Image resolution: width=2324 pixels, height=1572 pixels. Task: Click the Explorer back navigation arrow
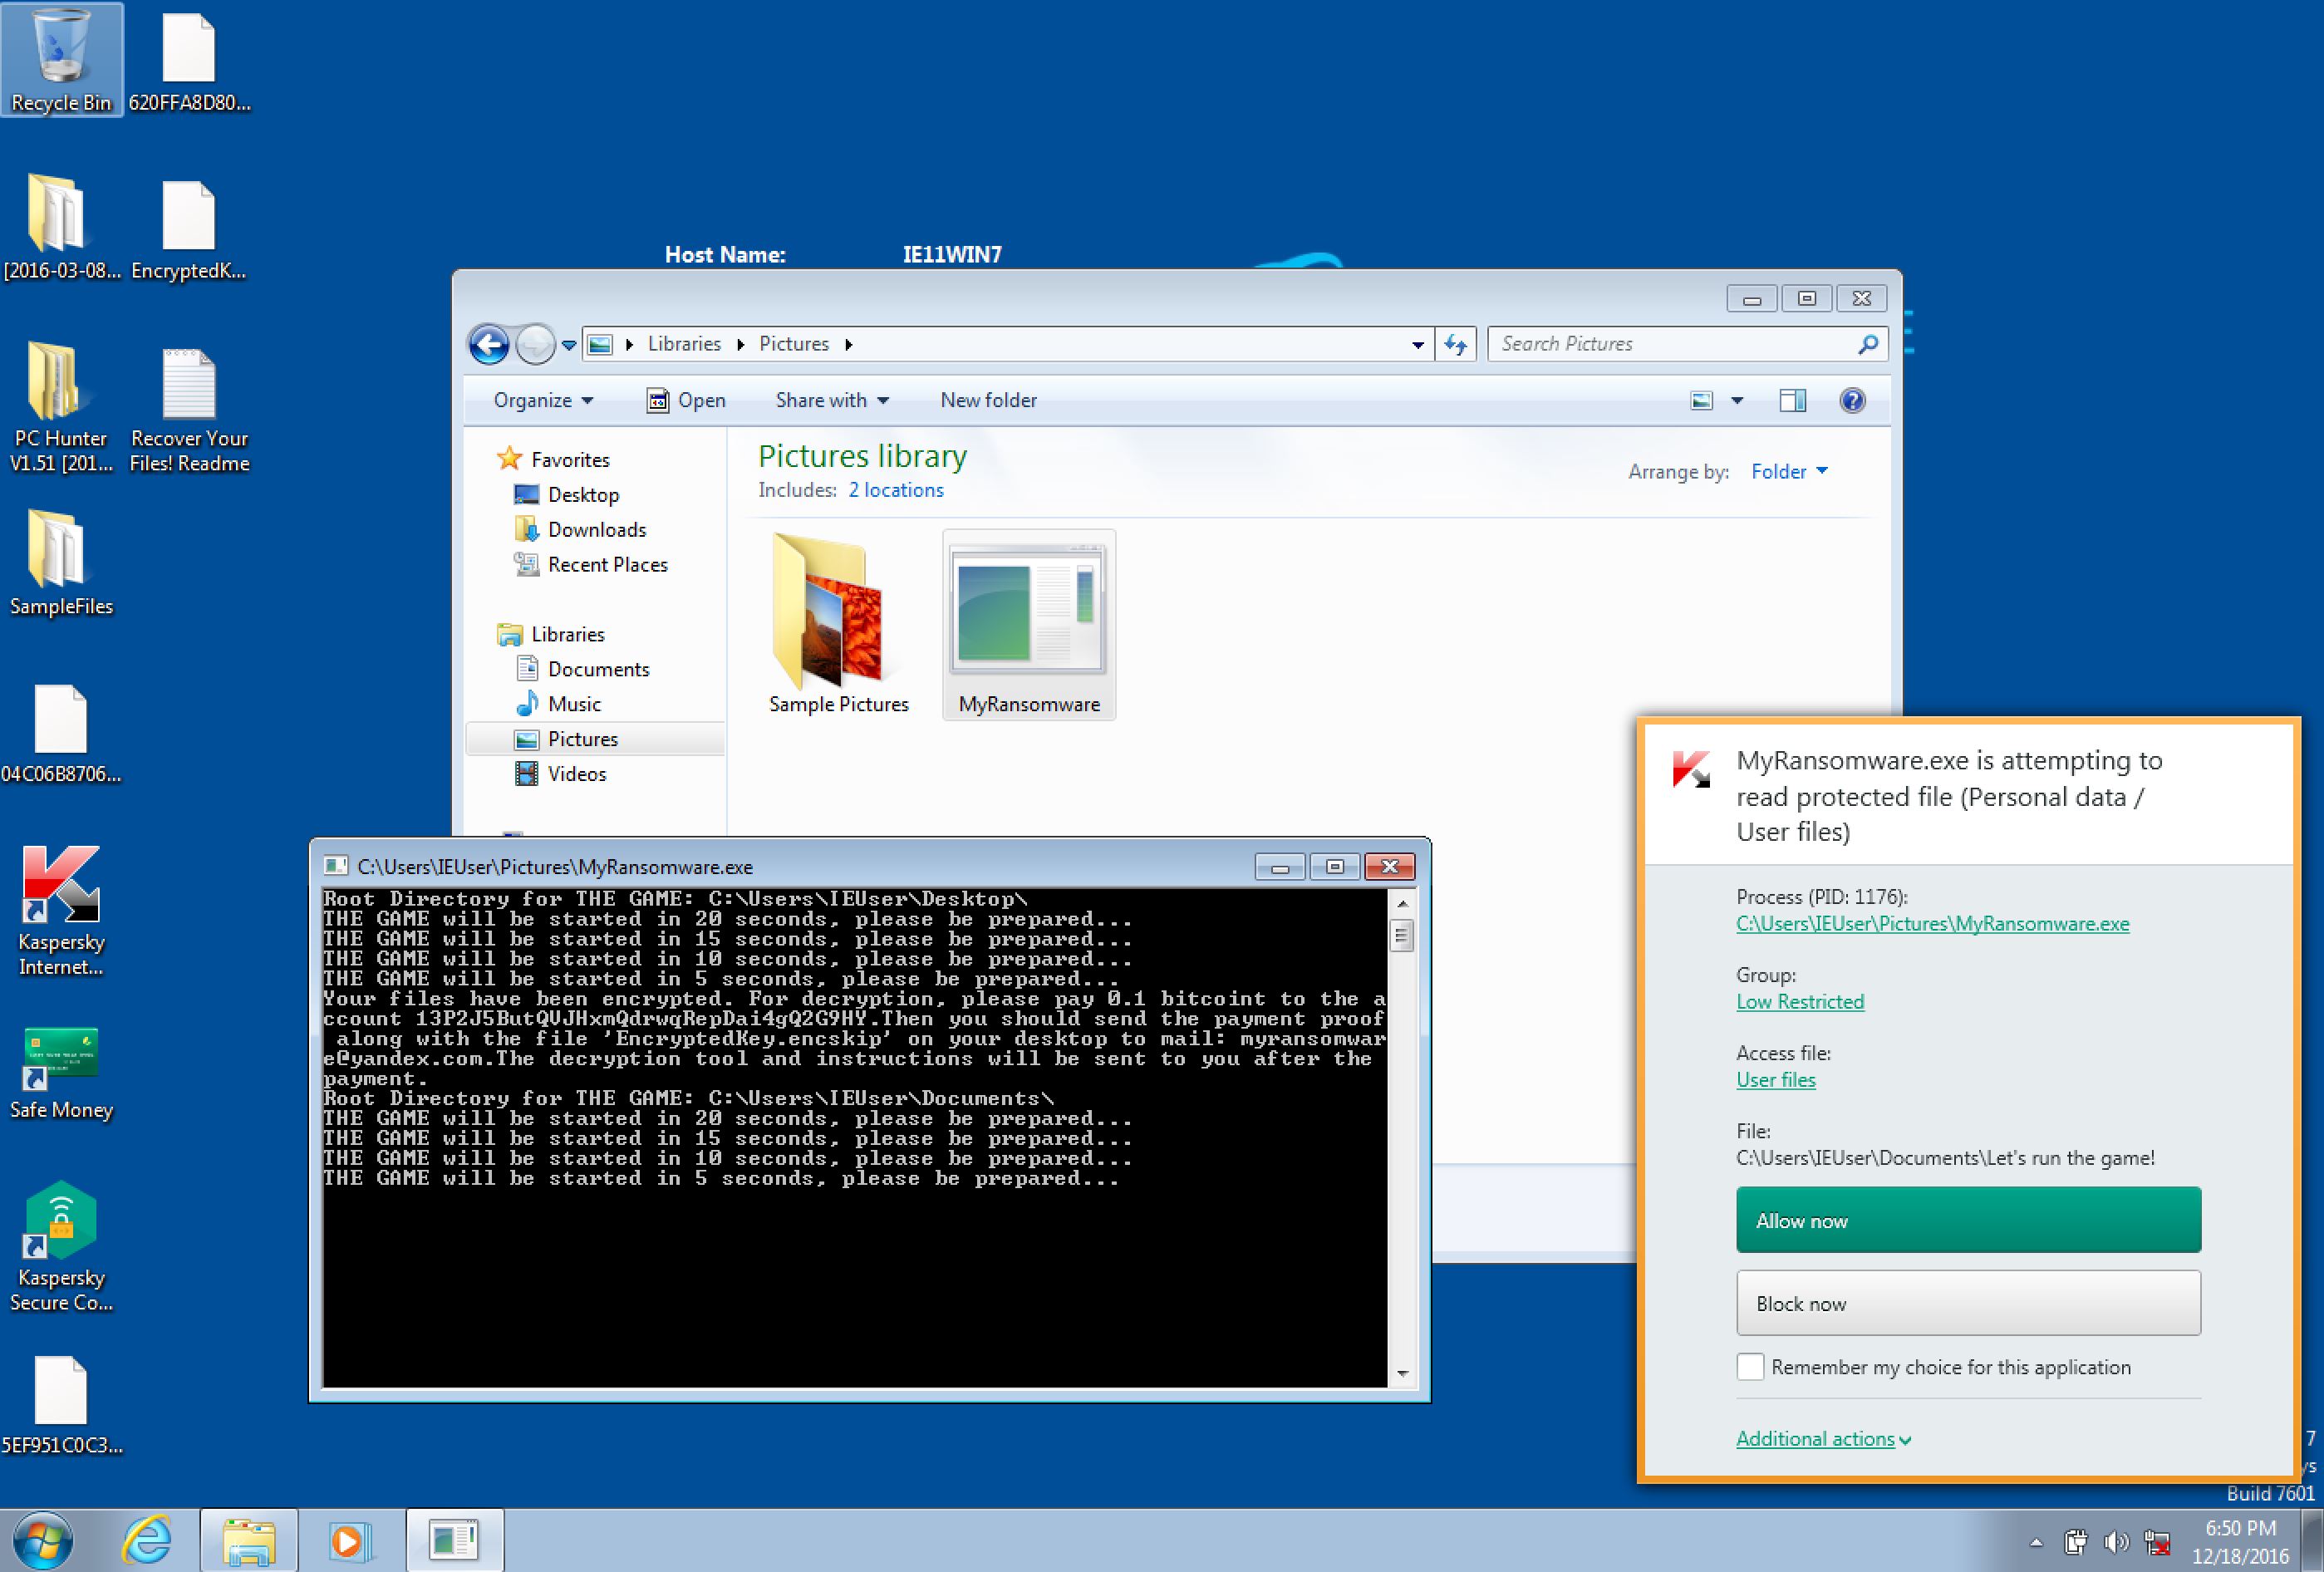coord(489,344)
